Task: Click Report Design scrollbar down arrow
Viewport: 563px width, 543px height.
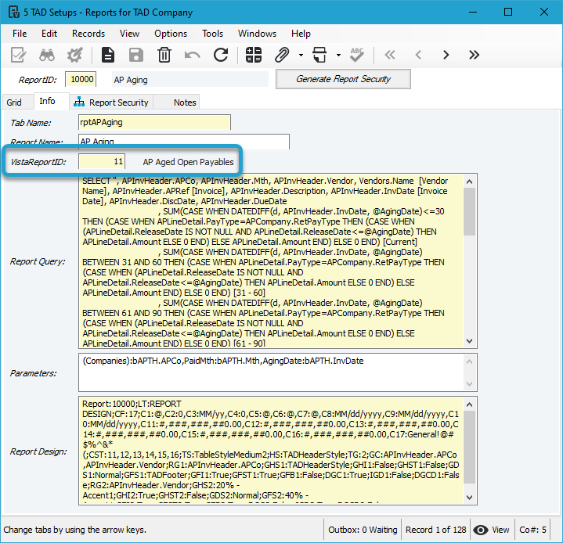Action: 470,498
